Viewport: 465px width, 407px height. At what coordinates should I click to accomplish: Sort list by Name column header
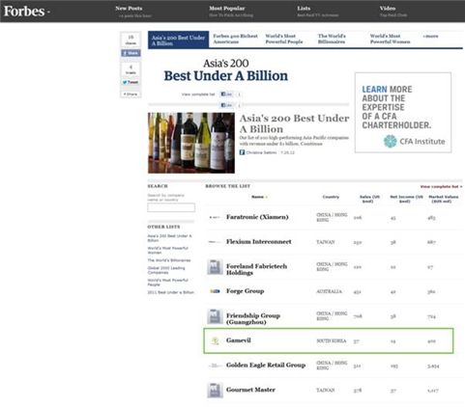click(x=259, y=197)
